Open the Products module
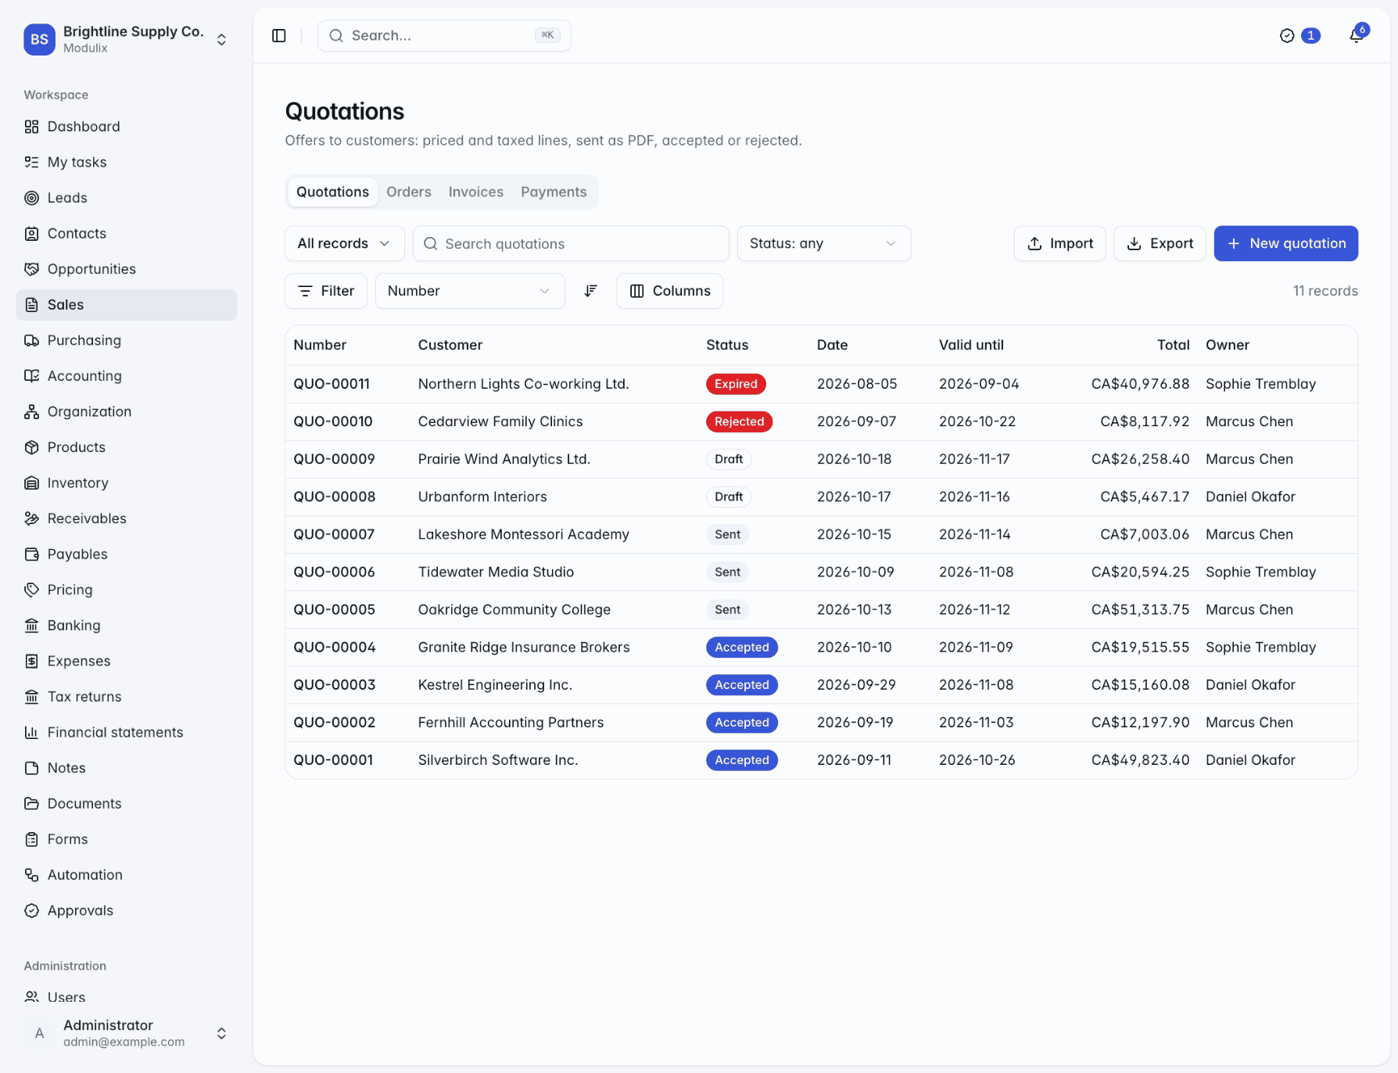1398x1073 pixels. tap(127, 447)
